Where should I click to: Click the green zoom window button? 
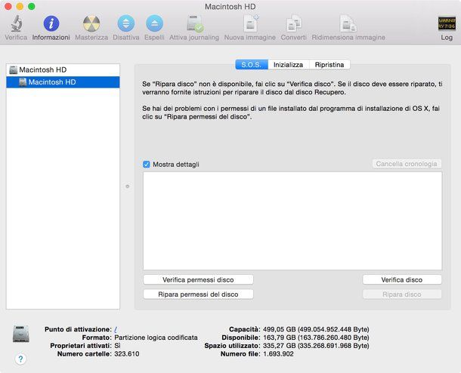(x=32, y=7)
